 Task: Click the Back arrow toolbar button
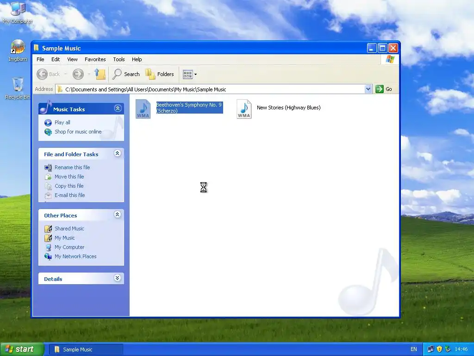[42, 74]
